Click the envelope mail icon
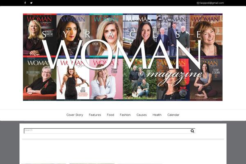The height and width of the screenshot is (164, 246). point(198,3)
